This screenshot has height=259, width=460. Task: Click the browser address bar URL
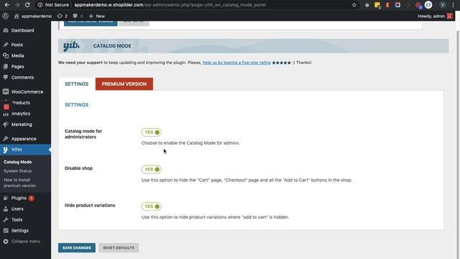170,5
